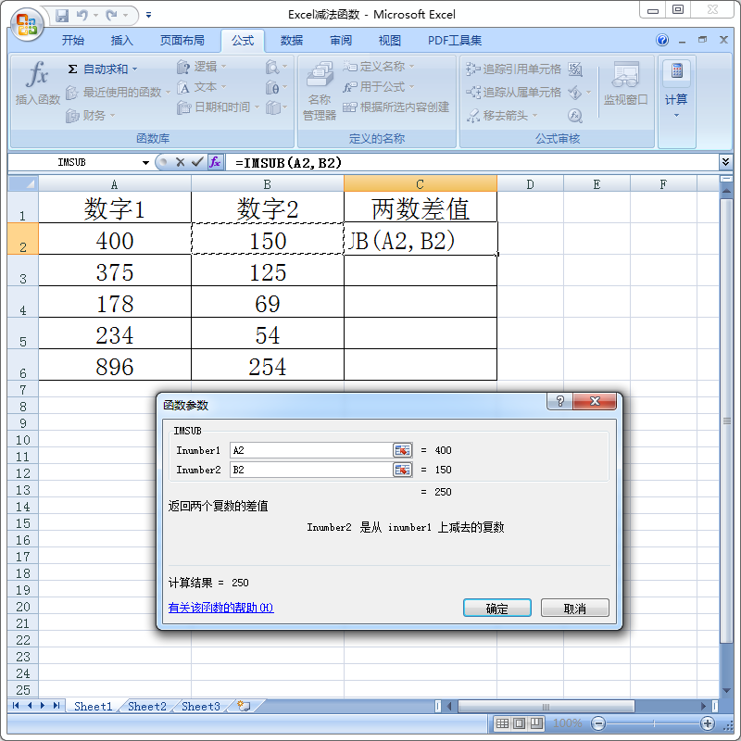Click the fx button in formula bar
Screen dimensions: 741x741
(215, 163)
